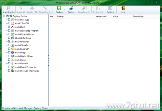Image resolution: width=162 pixels, height=111 pixels.
Task: Click the Invalid ShareDLLs icon
Action: (12, 45)
